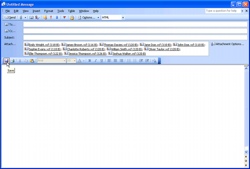
Task: Click in the To recipients field
Action: [135, 24]
